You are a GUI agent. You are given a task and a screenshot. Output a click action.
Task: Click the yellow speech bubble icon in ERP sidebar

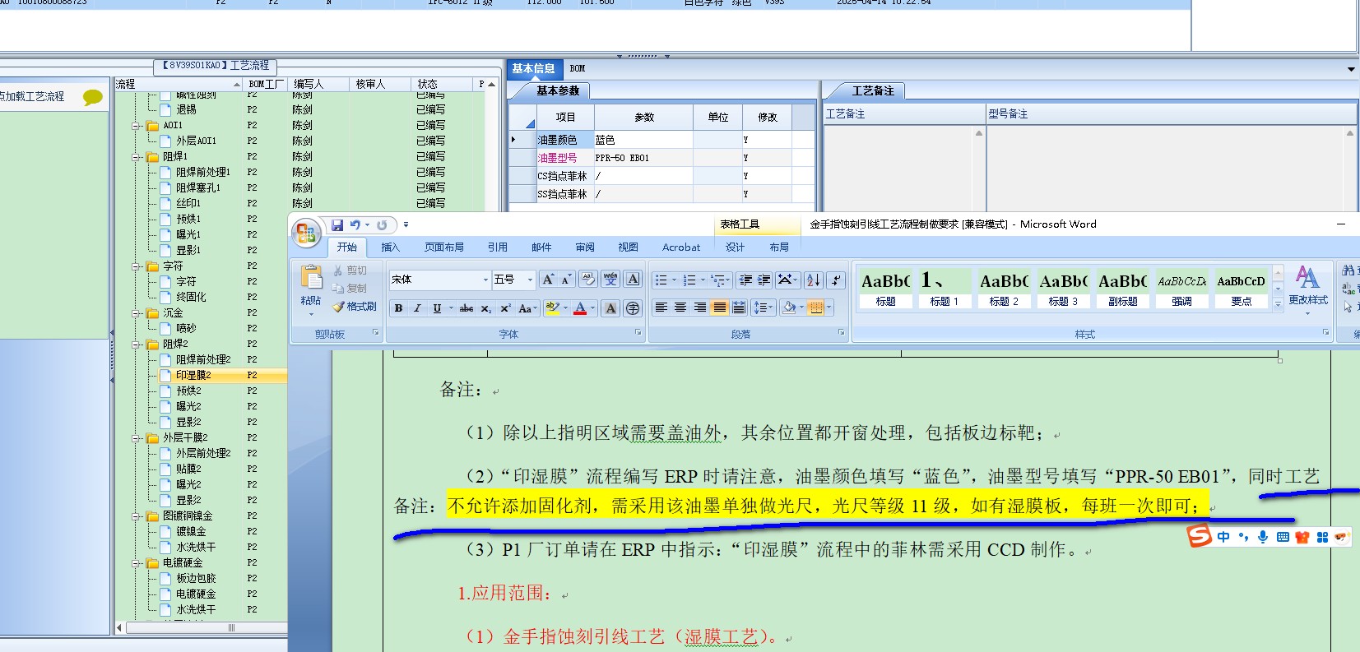[93, 97]
